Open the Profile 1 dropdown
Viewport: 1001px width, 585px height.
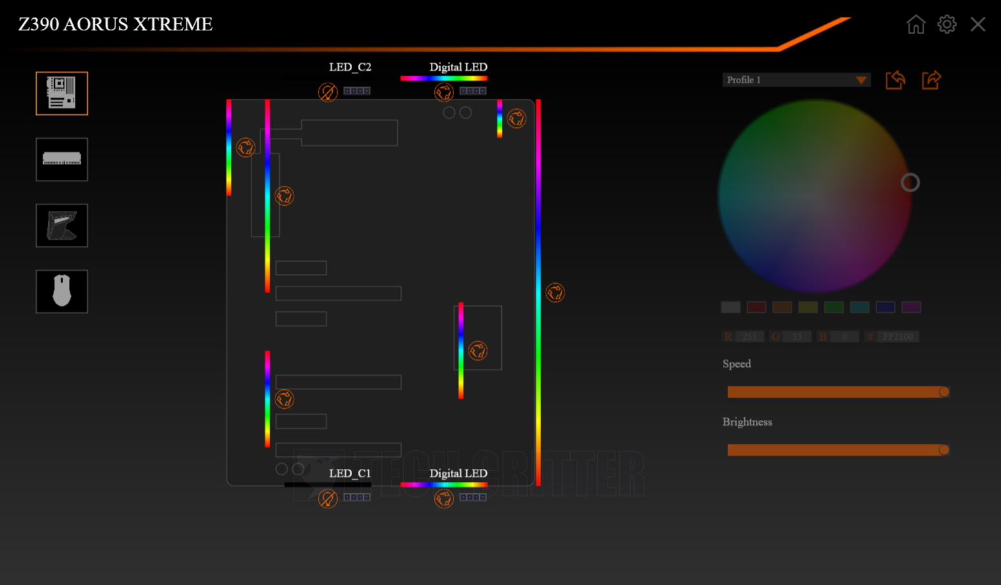click(x=797, y=80)
